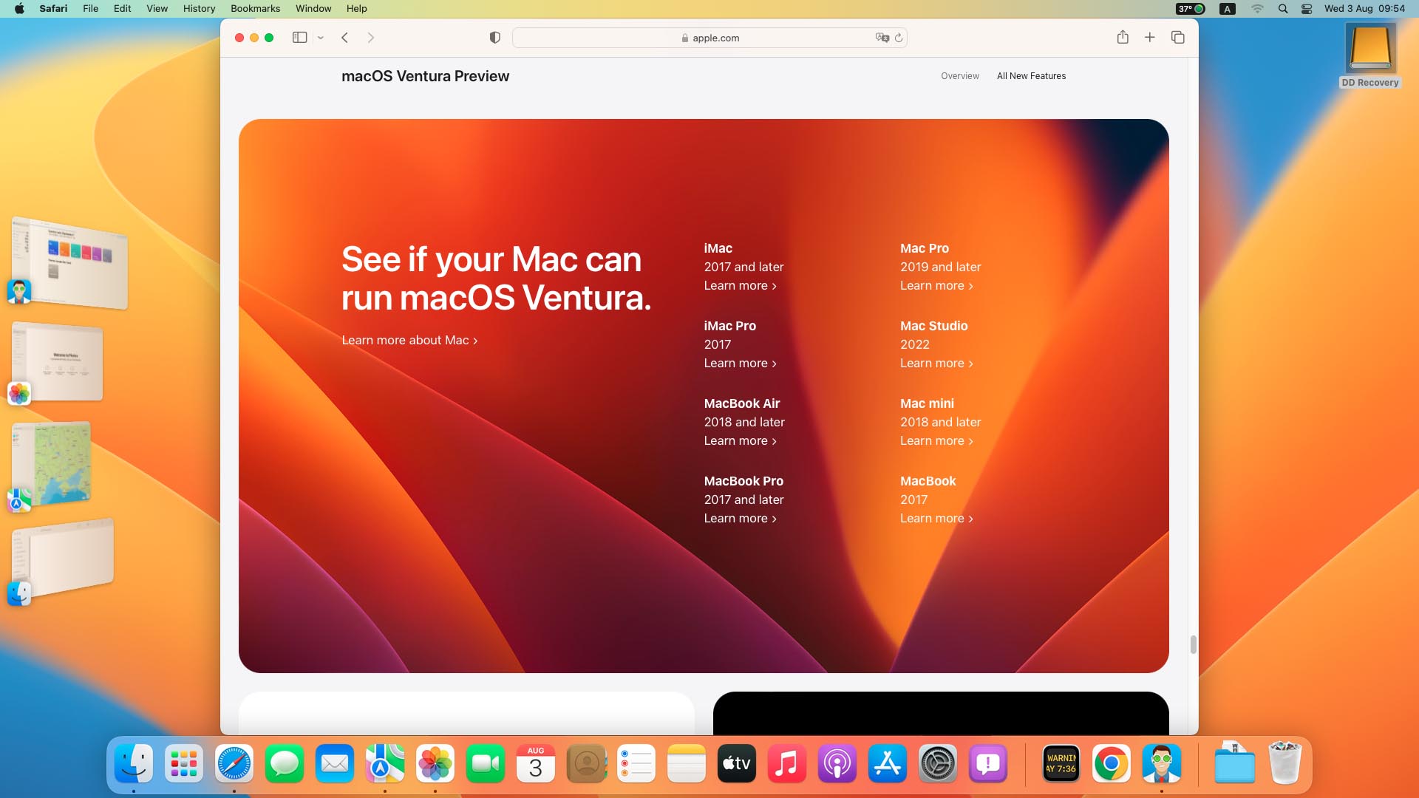The height and width of the screenshot is (798, 1419).
Task: Focus the apple.com address field
Action: [x=709, y=38]
